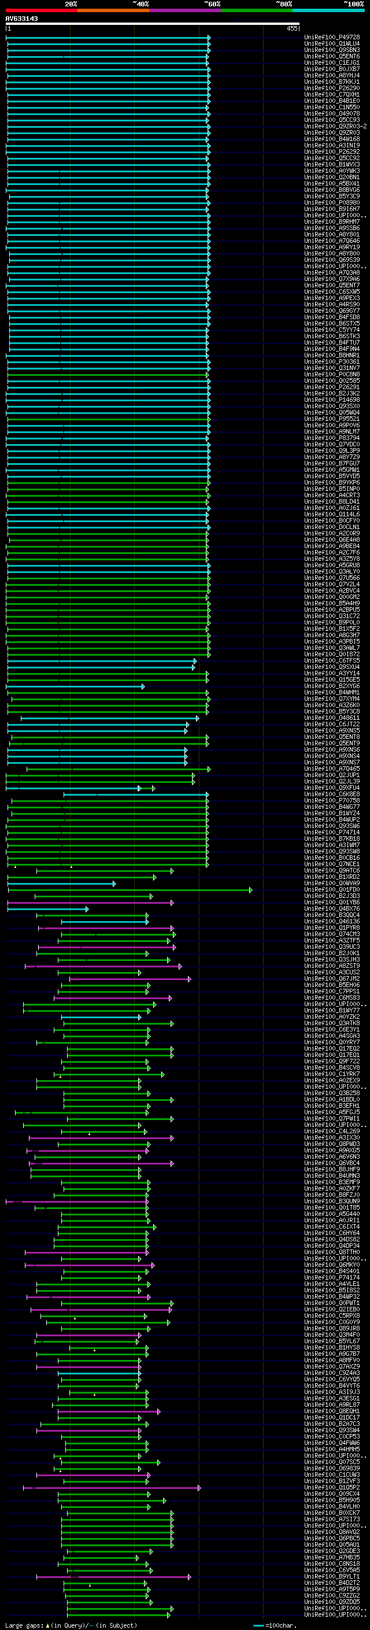
Task: Click the purple ~60% identity legend bar
Action: click(184, 10)
